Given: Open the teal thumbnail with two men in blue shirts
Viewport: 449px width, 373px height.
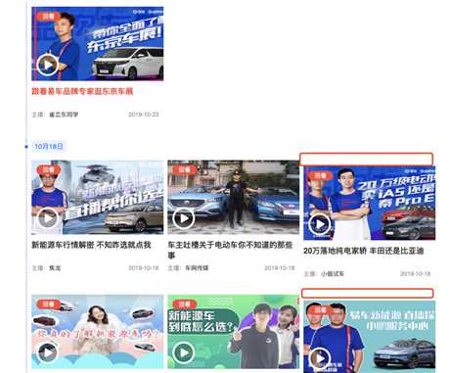Looking at the screenshot, I should click(369, 337).
